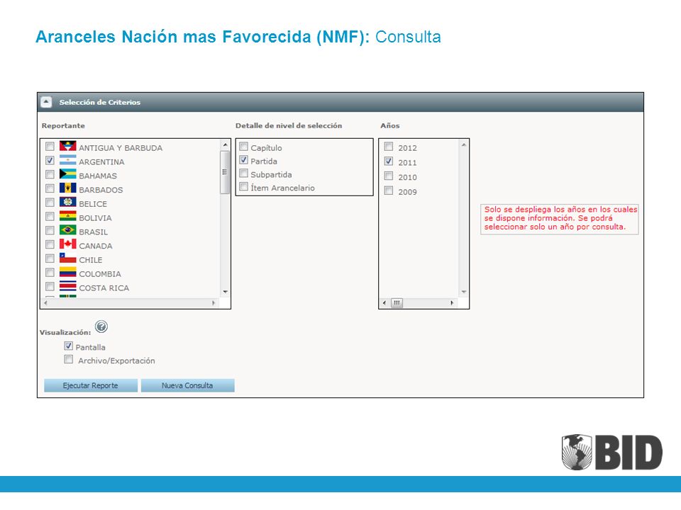The image size is (681, 510).
Task: Open the Visualización help icon
Action: click(x=101, y=326)
